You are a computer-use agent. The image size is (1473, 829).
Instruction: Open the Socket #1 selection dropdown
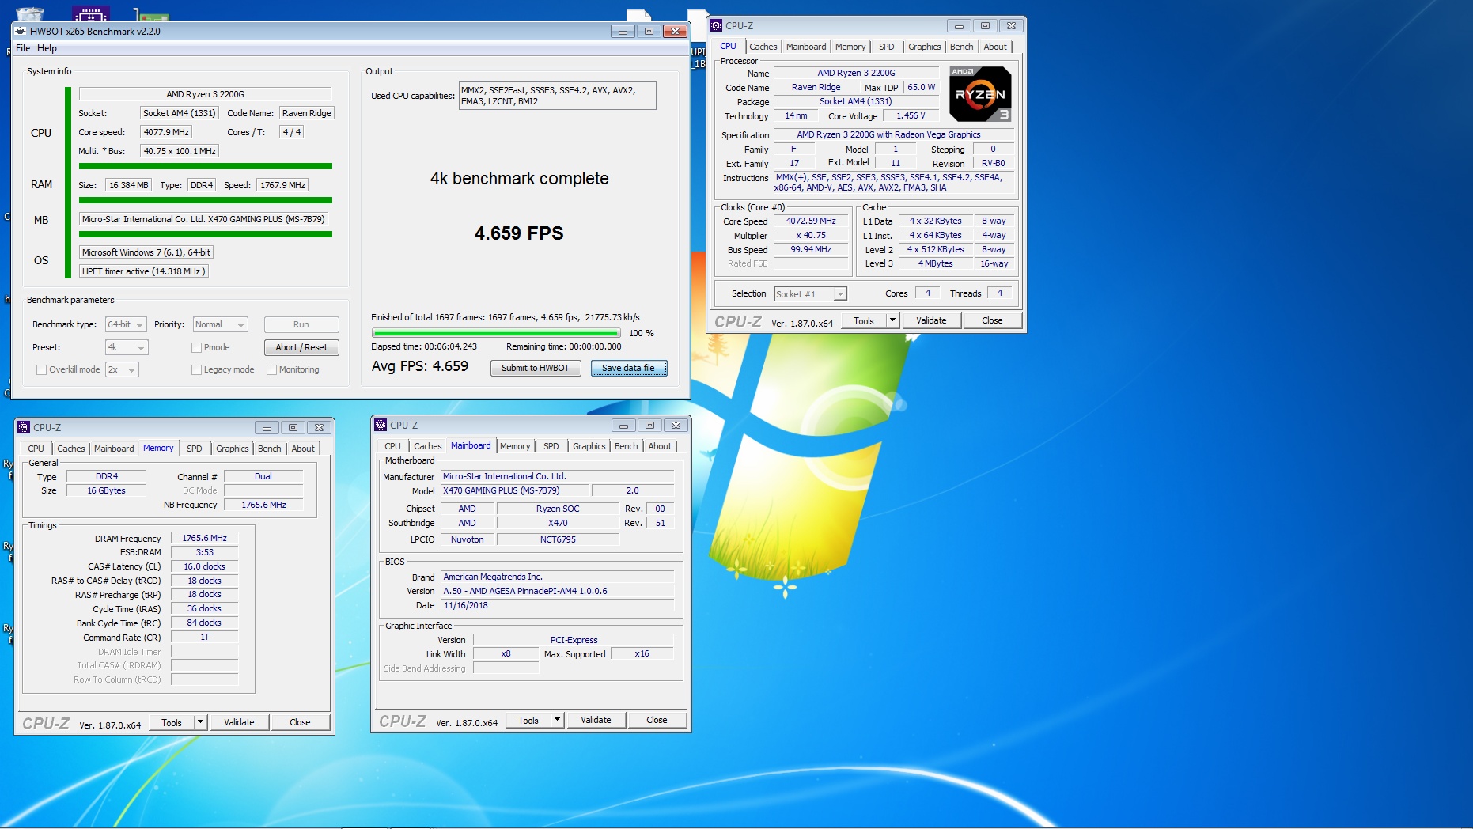[810, 294]
